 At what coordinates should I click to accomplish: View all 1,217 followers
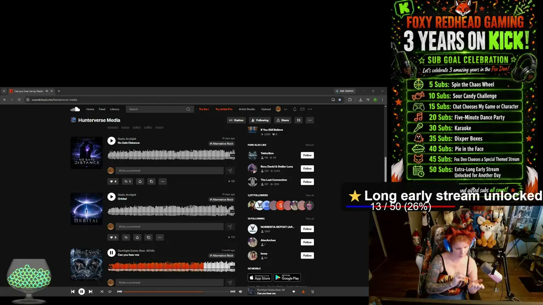tap(310, 195)
